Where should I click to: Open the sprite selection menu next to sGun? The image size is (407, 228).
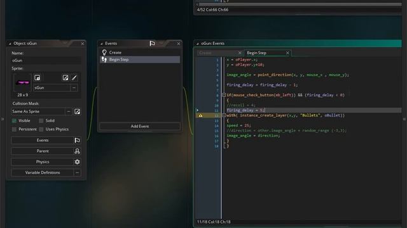point(74,88)
